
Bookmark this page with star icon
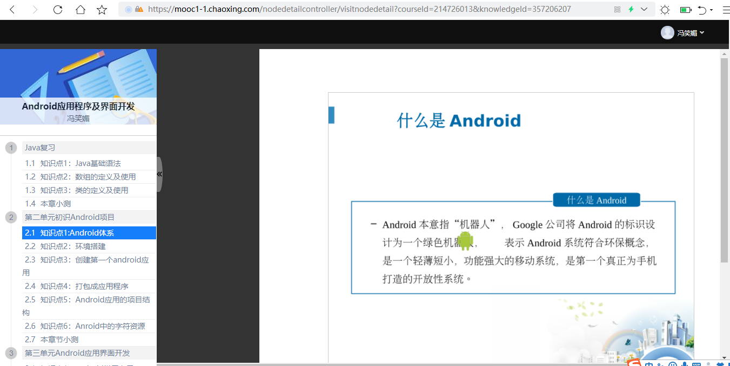pos(102,10)
